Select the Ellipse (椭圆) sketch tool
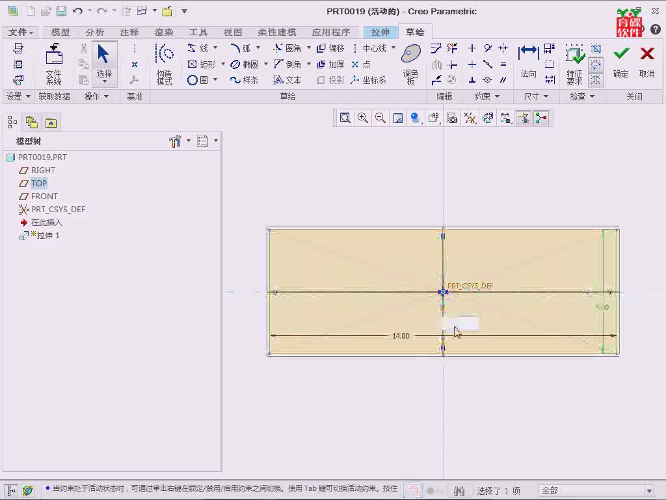 [245, 64]
